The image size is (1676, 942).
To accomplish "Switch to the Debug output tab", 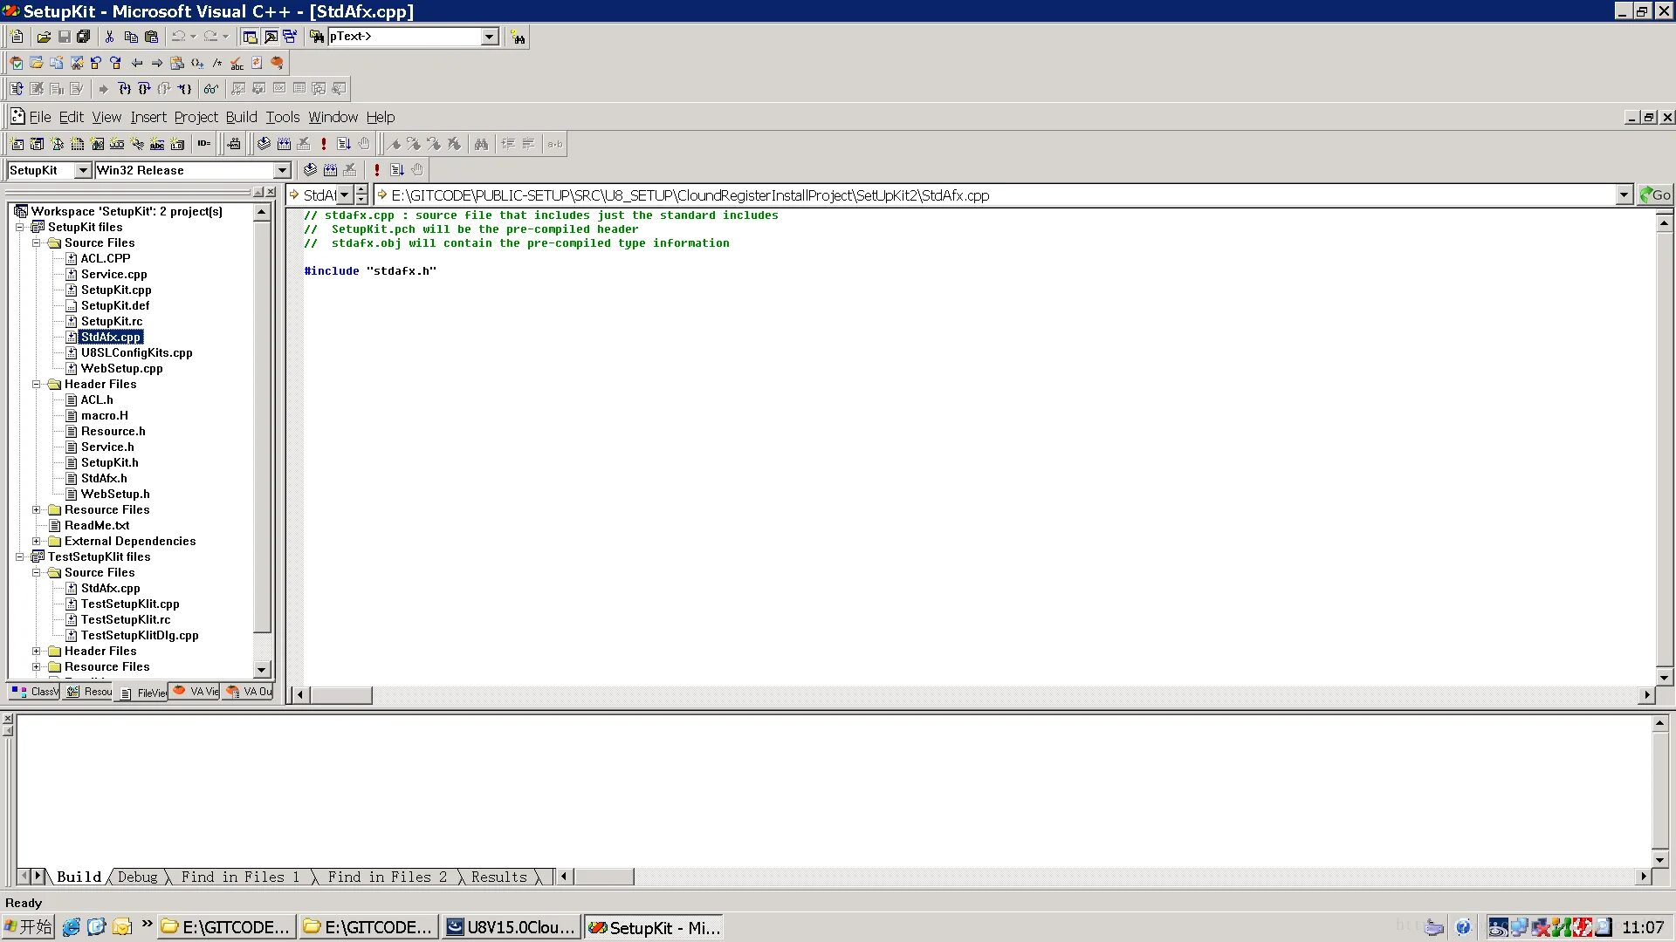I will [x=138, y=877].
